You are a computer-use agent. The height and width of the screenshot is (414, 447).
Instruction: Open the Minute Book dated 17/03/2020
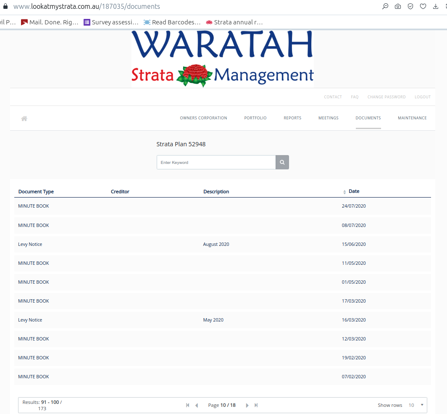click(x=223, y=301)
